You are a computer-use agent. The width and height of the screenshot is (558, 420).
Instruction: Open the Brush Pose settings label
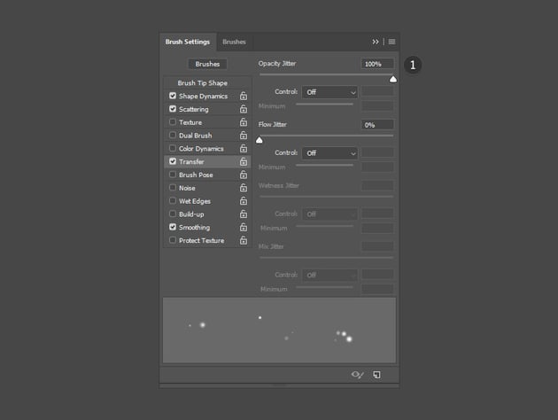click(x=196, y=175)
